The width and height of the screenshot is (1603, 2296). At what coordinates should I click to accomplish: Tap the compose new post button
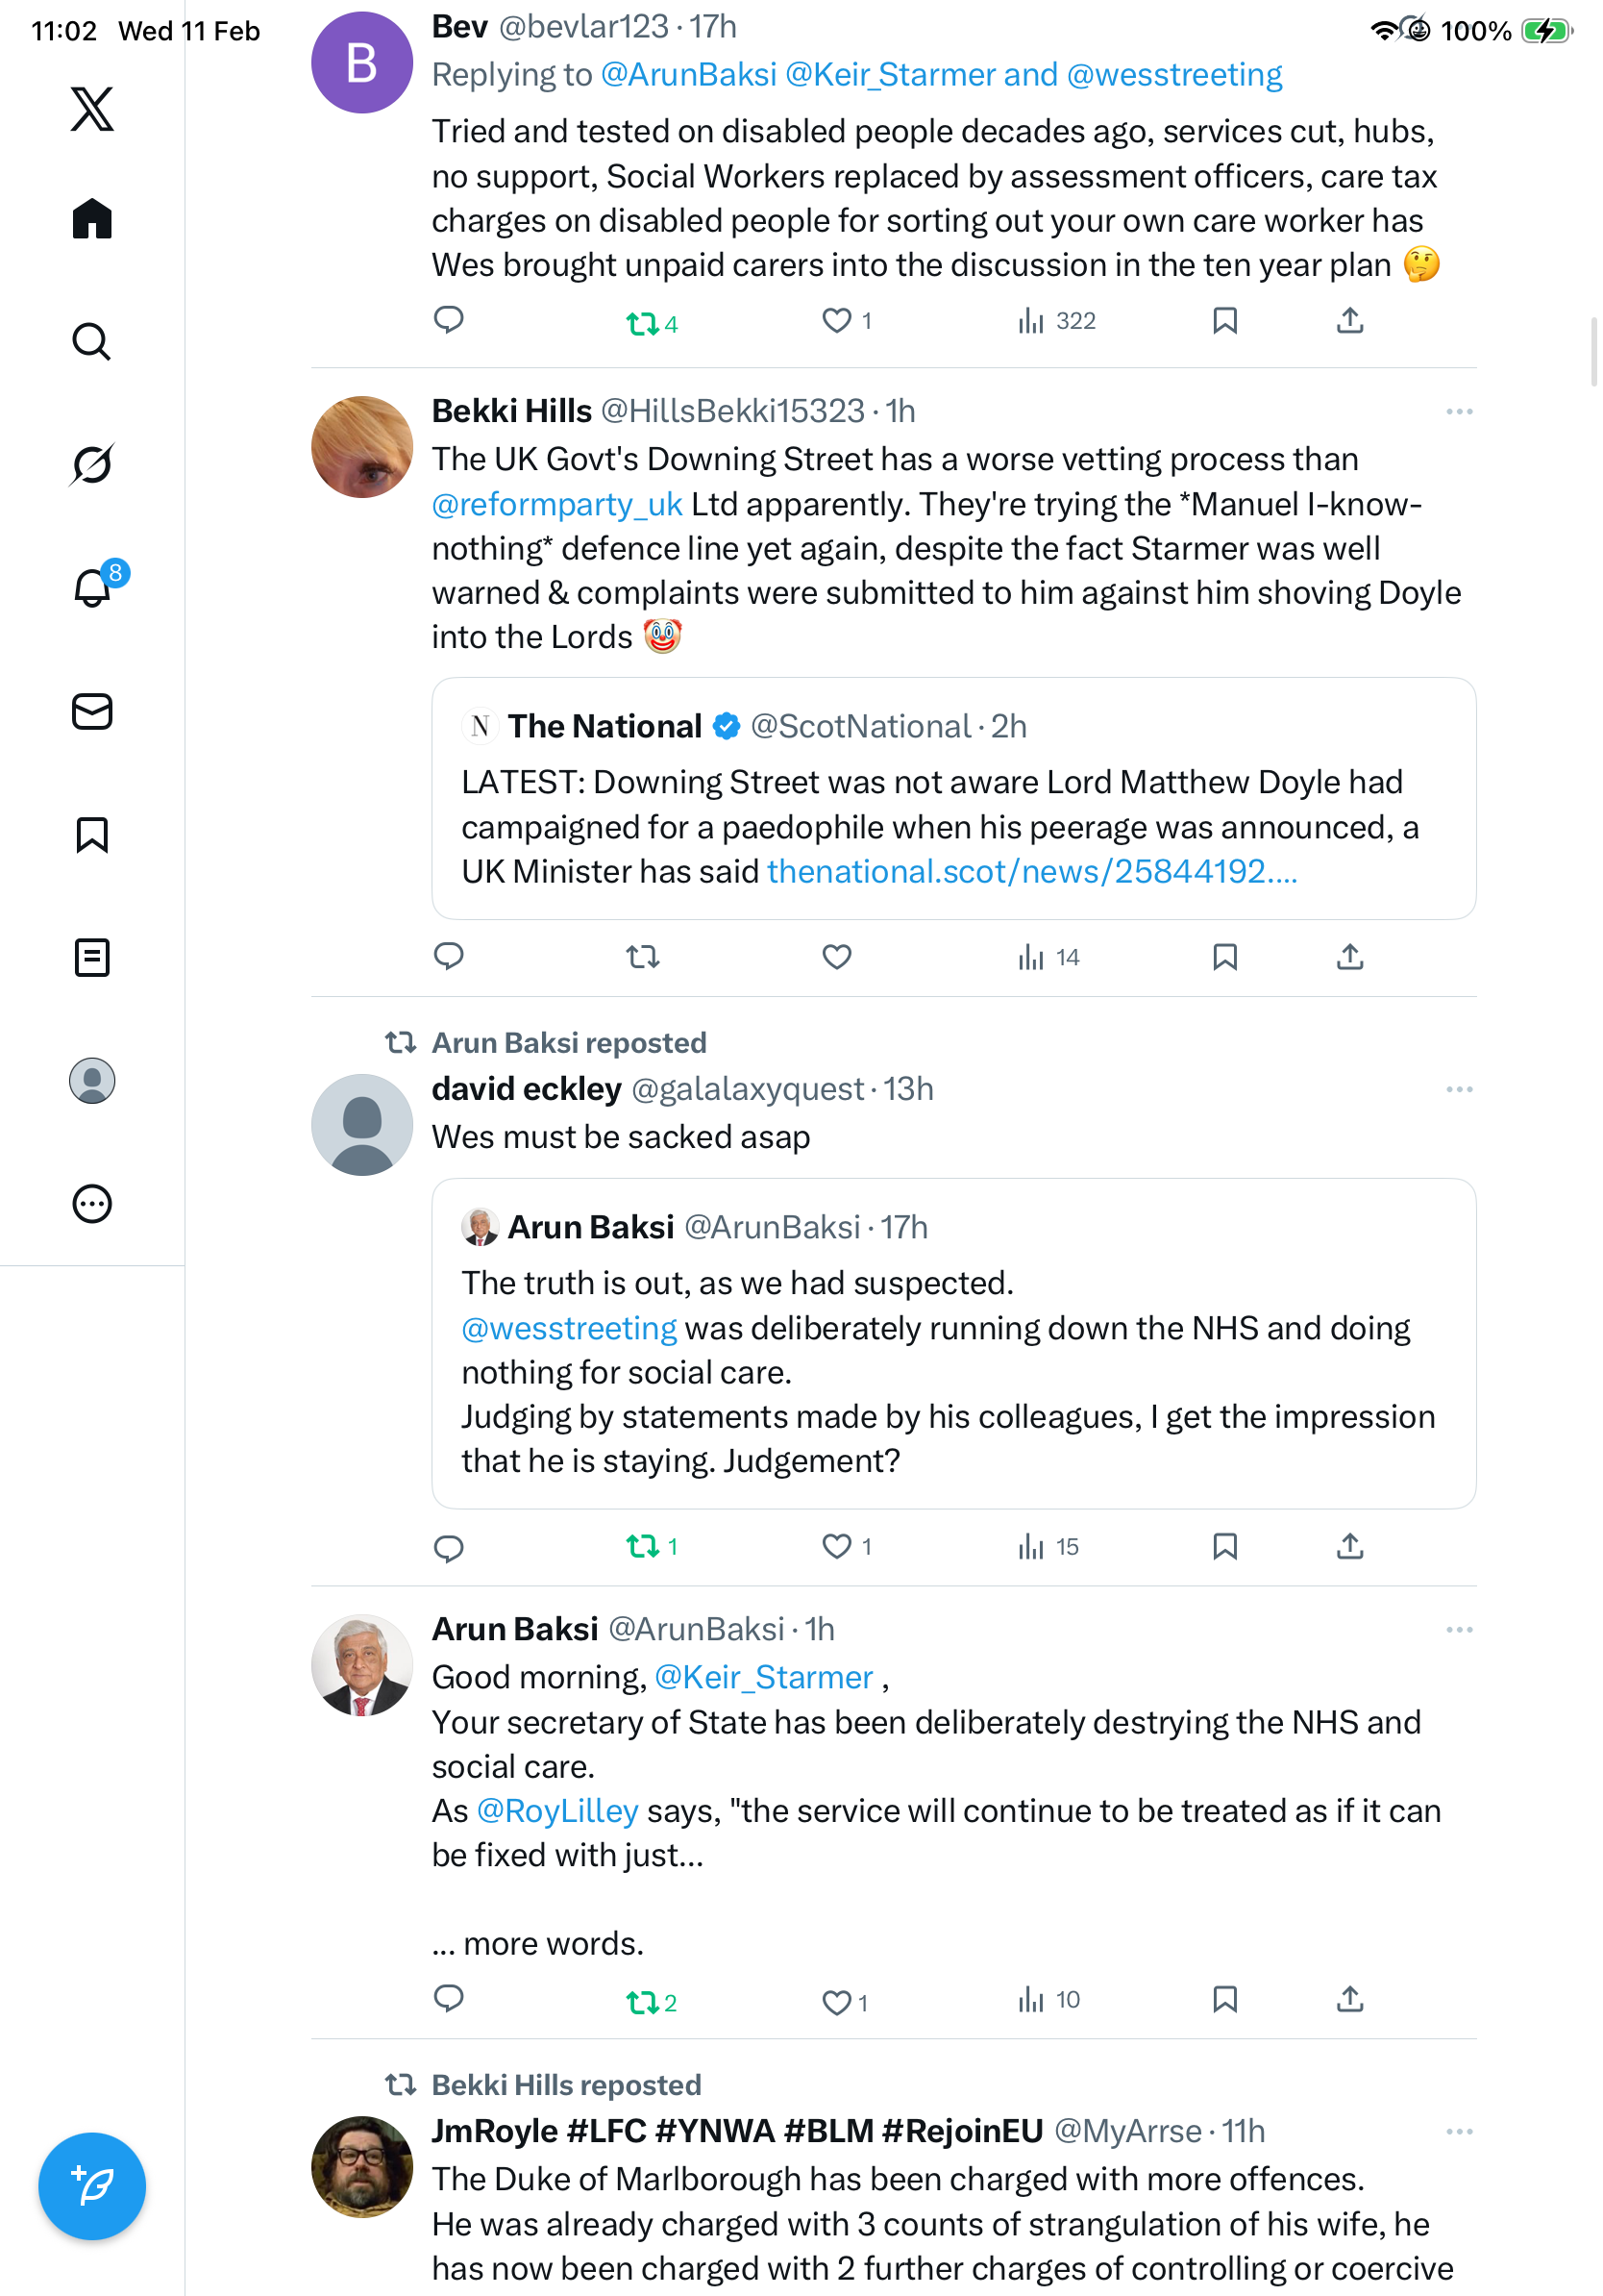tap(92, 2185)
